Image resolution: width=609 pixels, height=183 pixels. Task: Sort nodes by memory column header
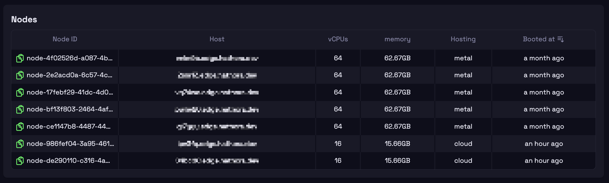397,39
